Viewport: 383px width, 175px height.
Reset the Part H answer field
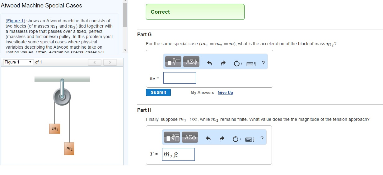(x=236, y=139)
